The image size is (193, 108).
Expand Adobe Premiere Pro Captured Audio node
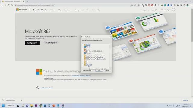click(83, 59)
